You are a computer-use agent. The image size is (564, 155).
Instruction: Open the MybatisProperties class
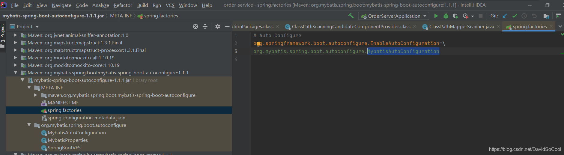tap(68, 140)
